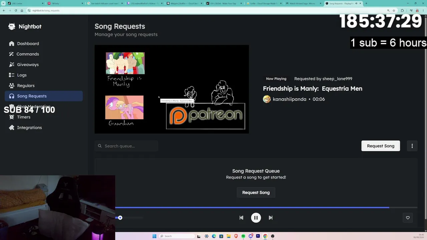
Task: Pause the currently playing song
Action: click(x=256, y=218)
